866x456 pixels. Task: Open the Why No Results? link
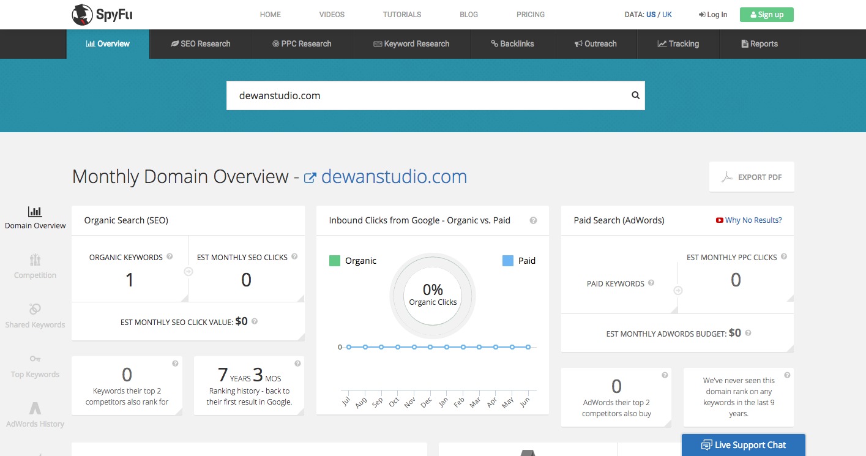click(753, 220)
